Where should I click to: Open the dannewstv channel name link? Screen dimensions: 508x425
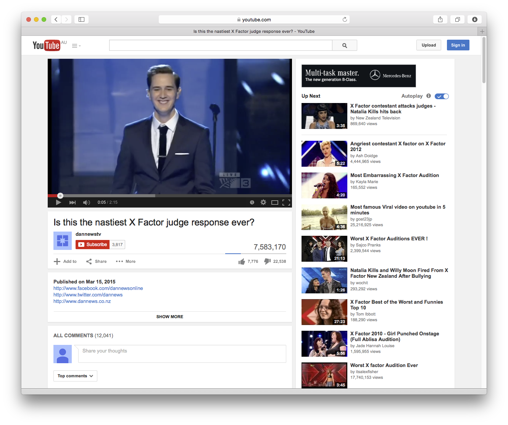(88, 234)
